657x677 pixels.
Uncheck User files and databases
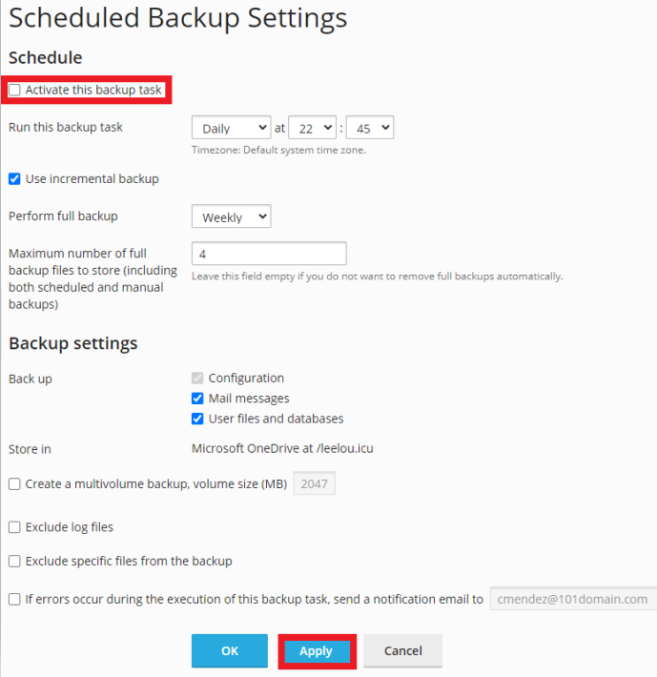click(198, 419)
